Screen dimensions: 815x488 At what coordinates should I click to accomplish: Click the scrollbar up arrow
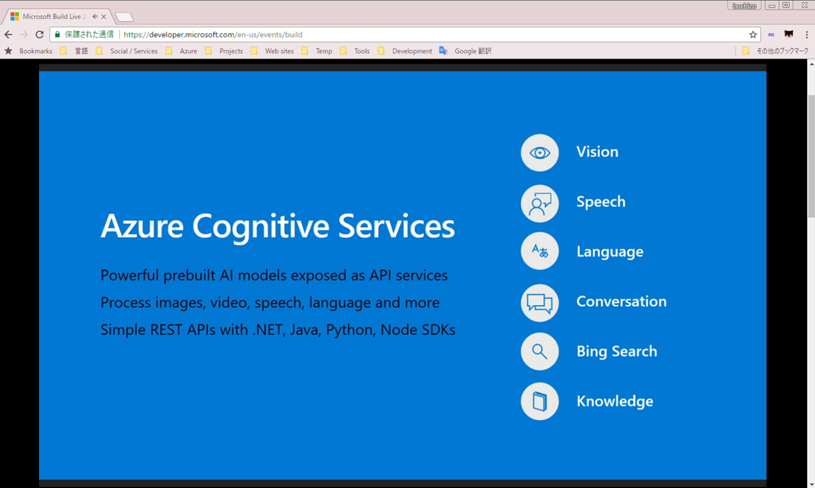pos(811,64)
